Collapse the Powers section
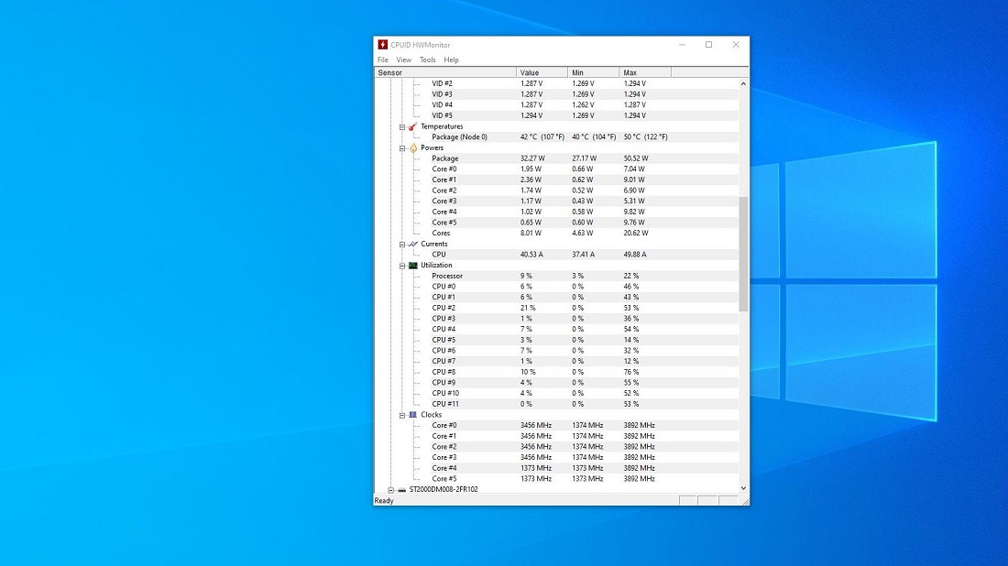This screenshot has height=566, width=1008. (x=402, y=148)
